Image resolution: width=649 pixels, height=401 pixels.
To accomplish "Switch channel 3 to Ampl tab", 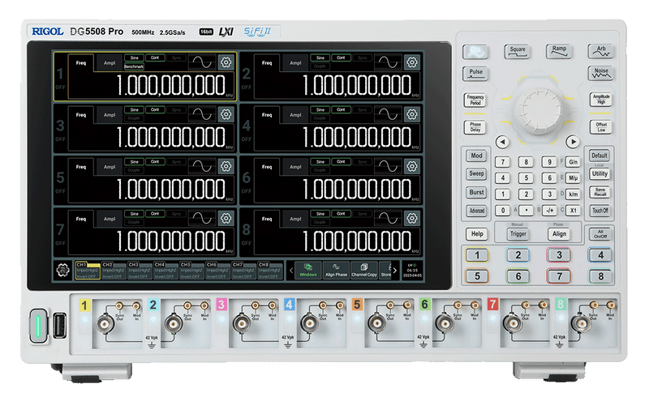I will 110,115.
